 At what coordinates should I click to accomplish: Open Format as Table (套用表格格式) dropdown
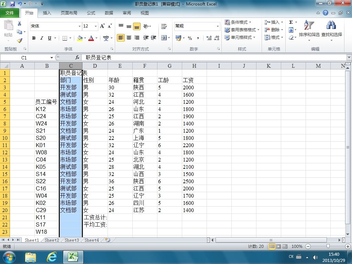(x=242, y=30)
